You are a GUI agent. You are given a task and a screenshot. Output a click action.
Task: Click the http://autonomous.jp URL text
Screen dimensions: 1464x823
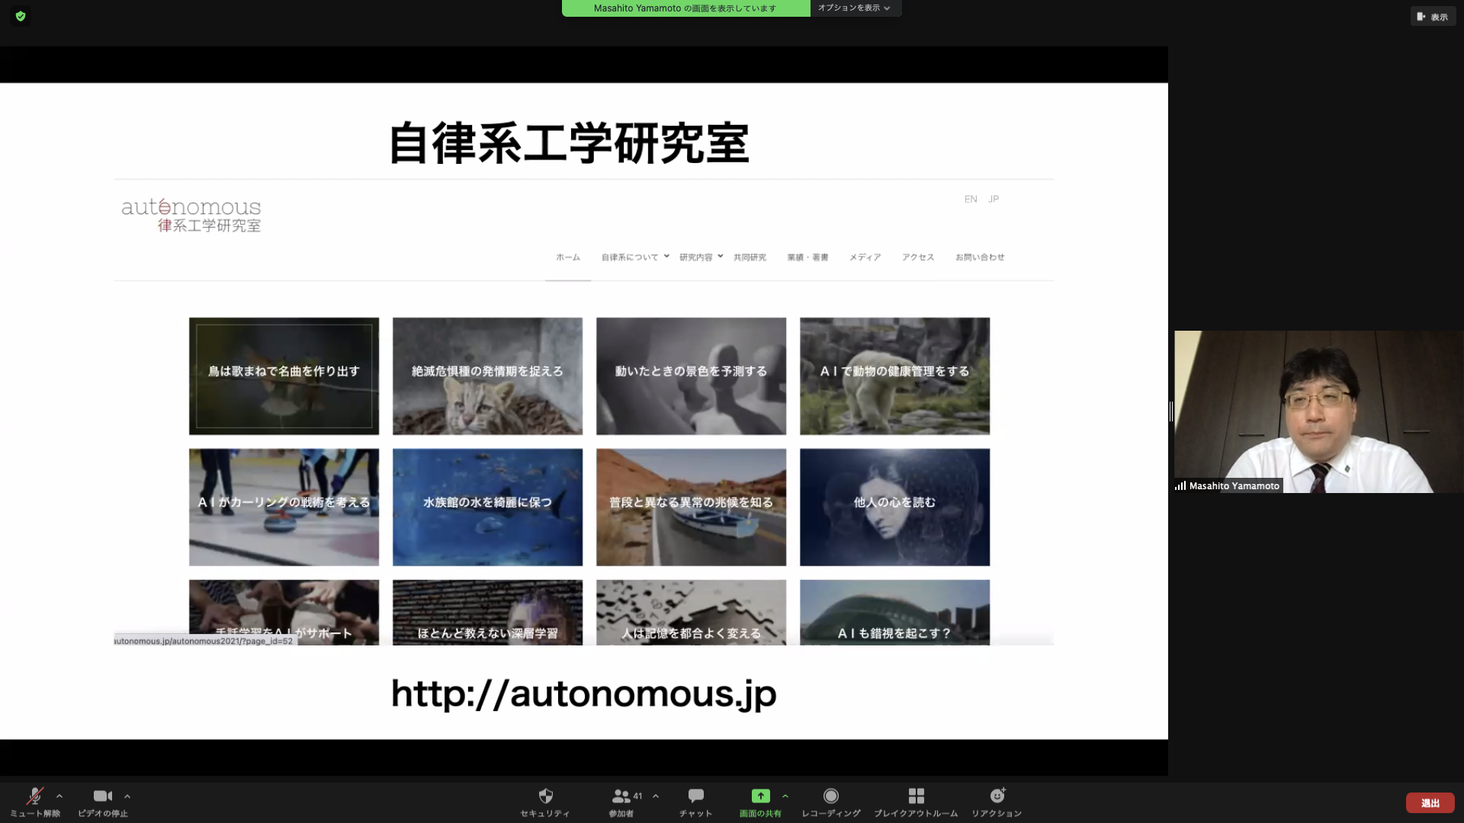click(x=583, y=694)
